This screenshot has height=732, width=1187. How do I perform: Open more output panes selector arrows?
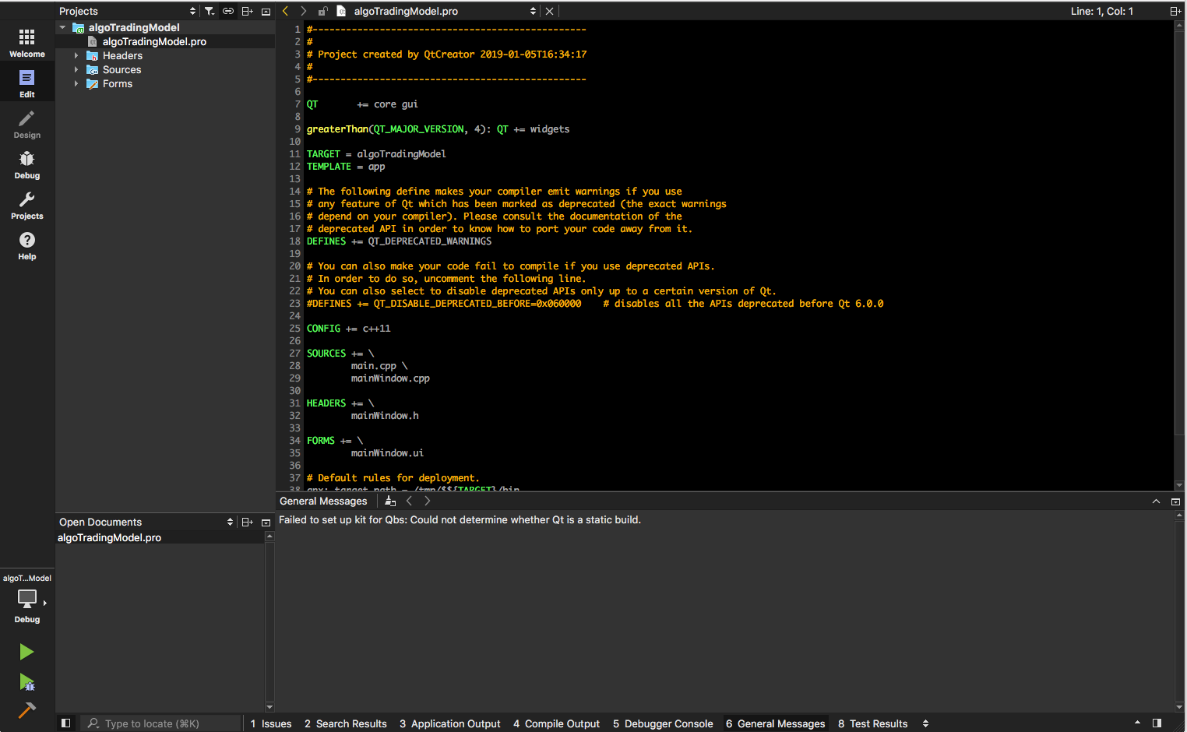tap(925, 723)
